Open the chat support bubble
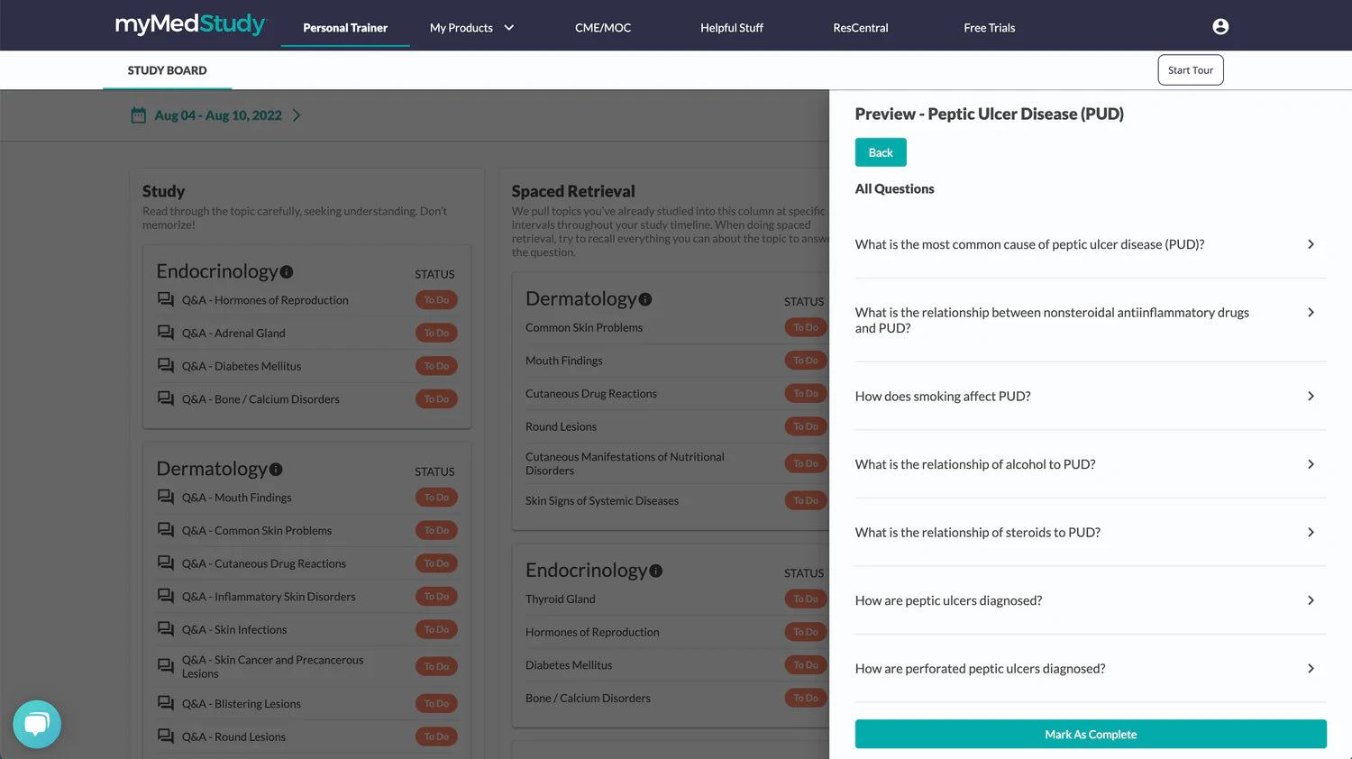Screen dimensions: 1352x759 coord(37,724)
